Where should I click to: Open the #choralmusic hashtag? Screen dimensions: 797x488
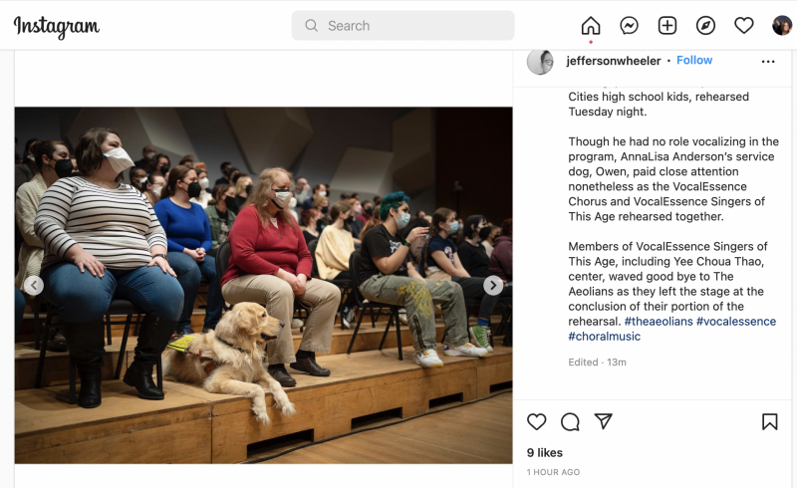point(605,336)
